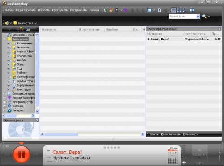This screenshot has height=166, width=224.
Task: Switch to thumbnails grid view
Action: pyautogui.click(x=179, y=10)
